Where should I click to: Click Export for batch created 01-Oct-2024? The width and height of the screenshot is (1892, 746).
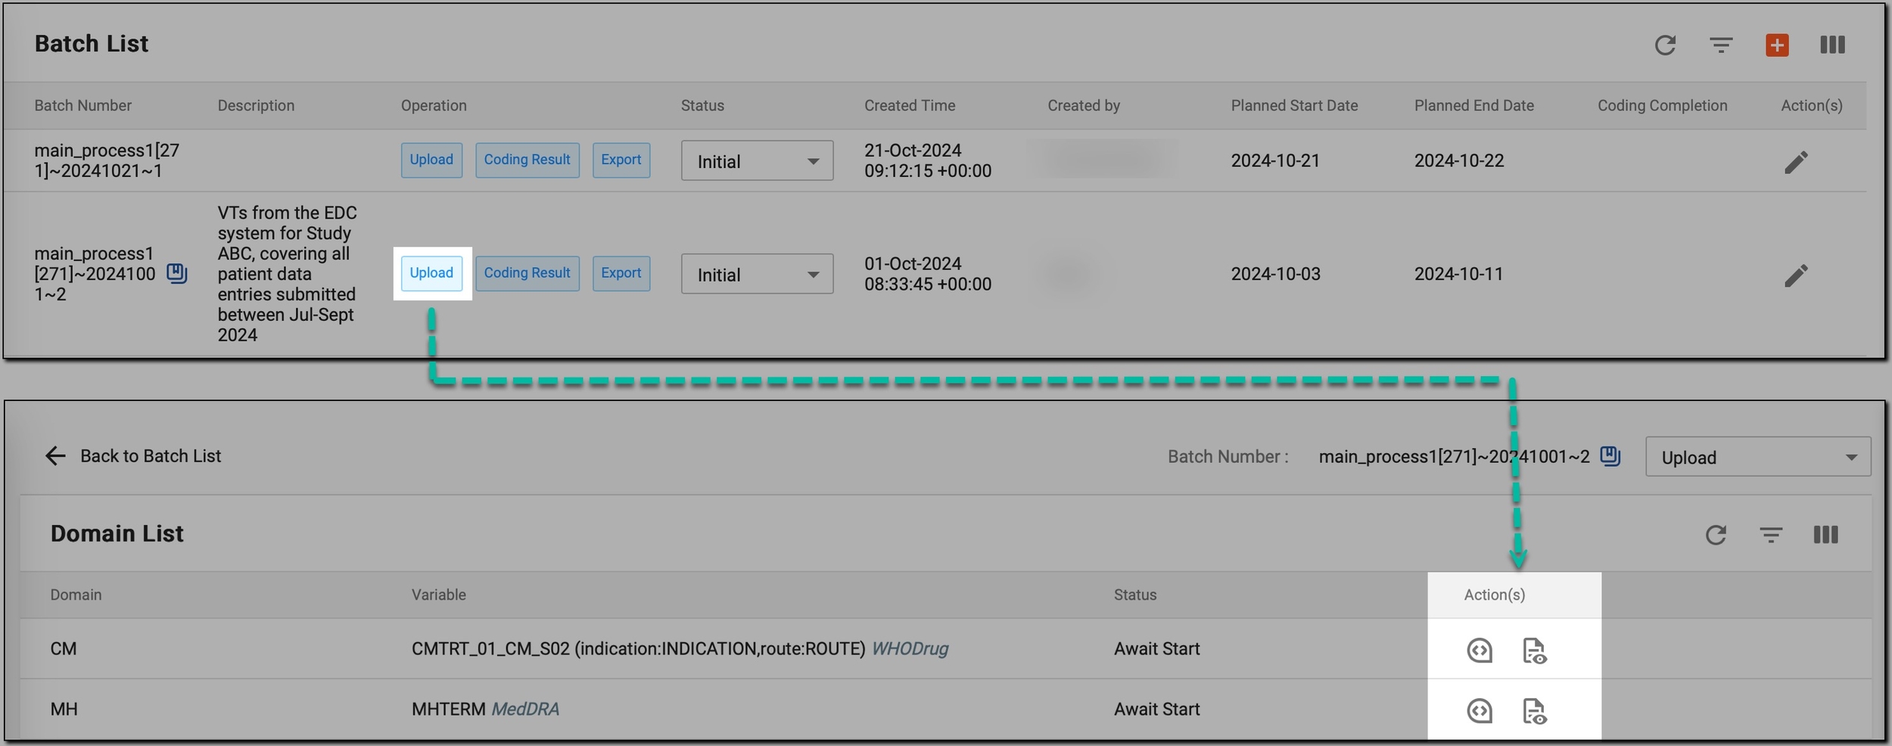tap(621, 273)
